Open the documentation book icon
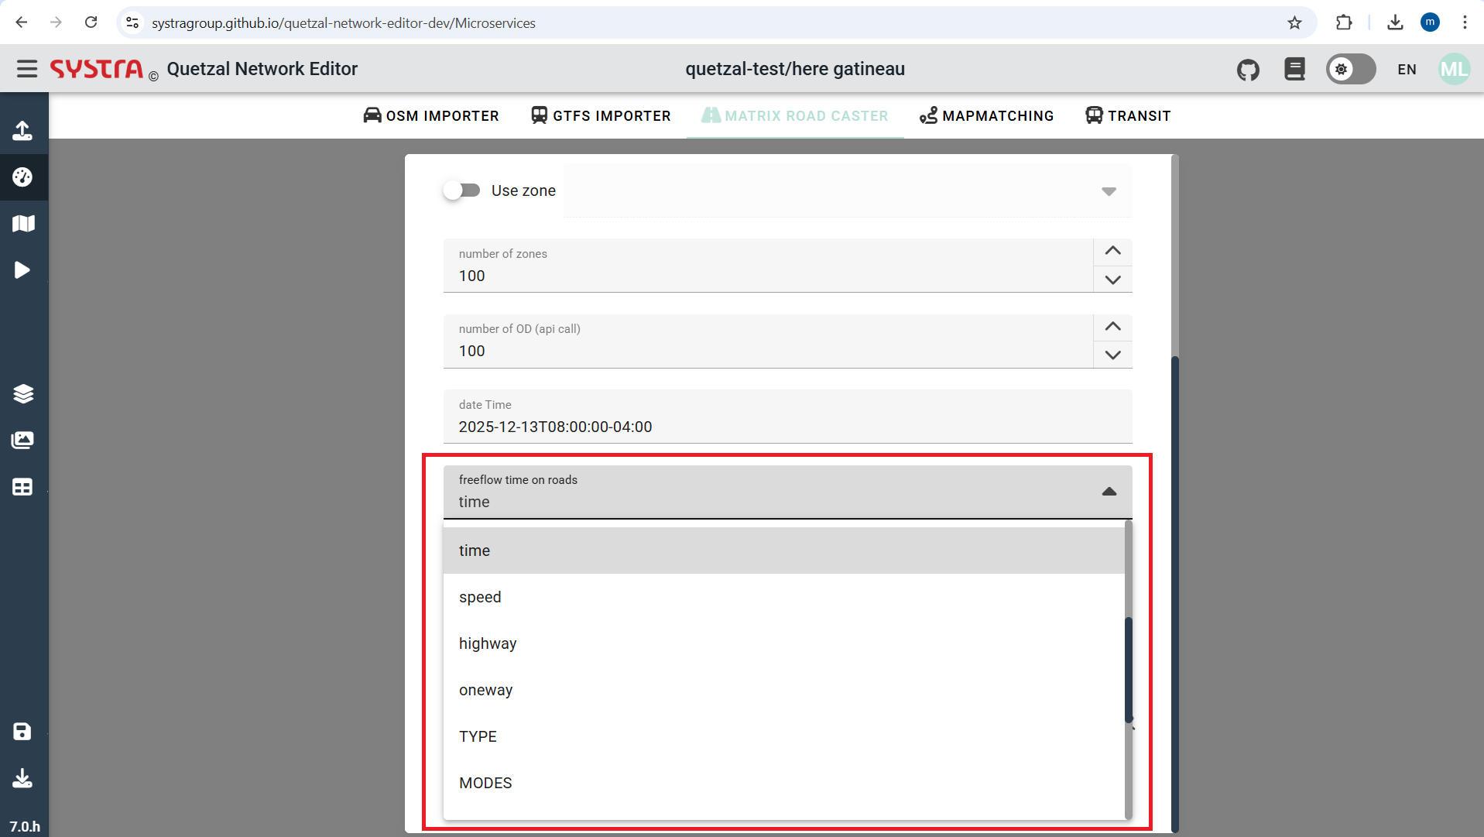1484x837 pixels. [1294, 69]
